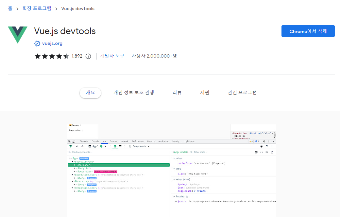Open the timeline icon next to the inspector

120,146
